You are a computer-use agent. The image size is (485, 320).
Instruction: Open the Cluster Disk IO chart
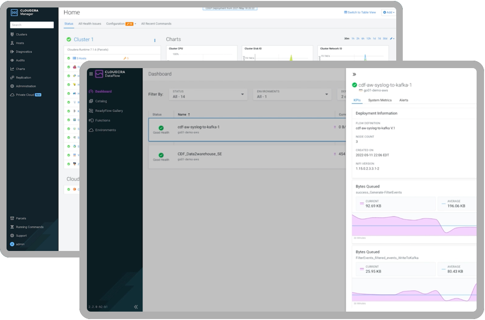[x=278, y=53]
